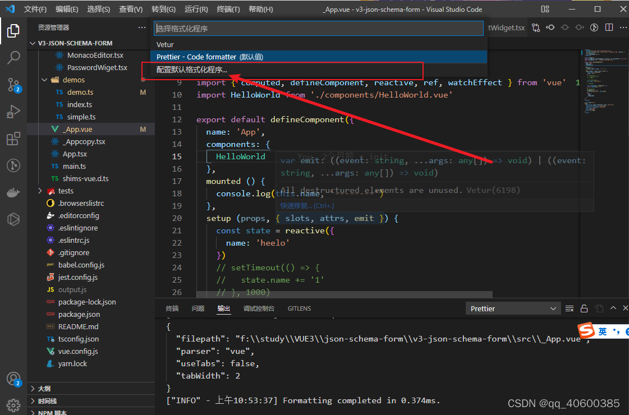Image resolution: width=629 pixels, height=415 pixels.
Task: Open the Search view in activity bar
Action: 13,58
